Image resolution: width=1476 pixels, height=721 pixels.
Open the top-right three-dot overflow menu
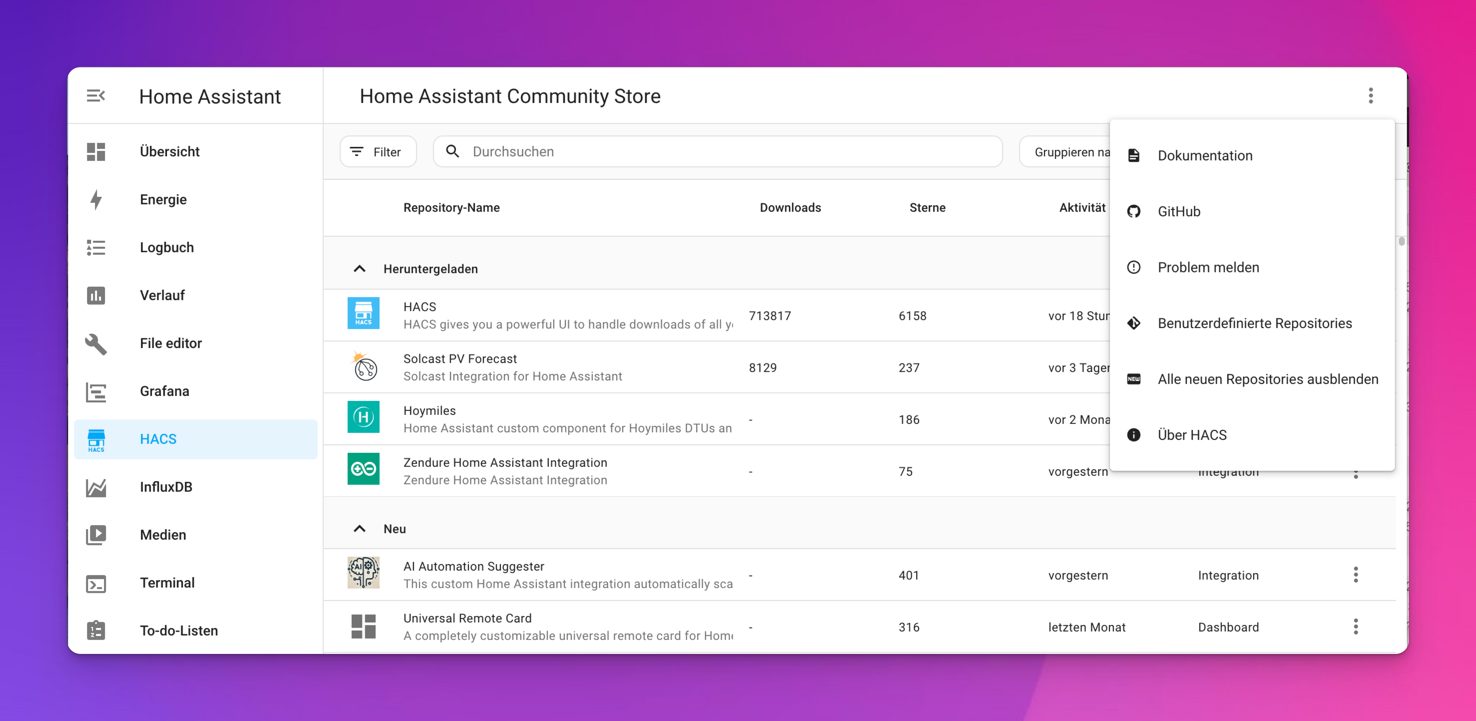[x=1371, y=96]
